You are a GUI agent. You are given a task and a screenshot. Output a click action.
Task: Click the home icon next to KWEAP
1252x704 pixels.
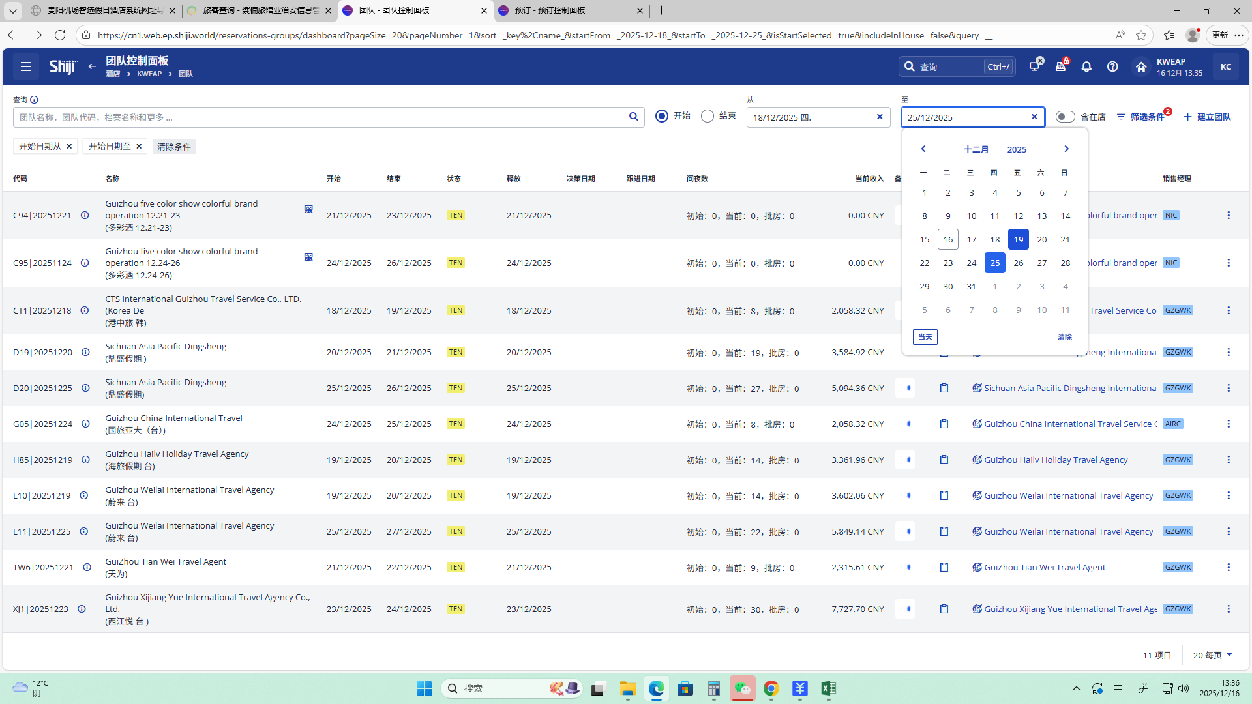pyautogui.click(x=1140, y=66)
